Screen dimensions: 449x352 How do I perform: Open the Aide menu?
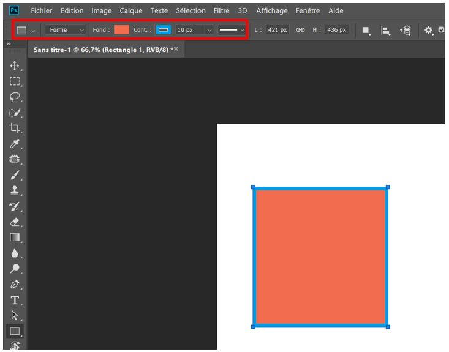click(336, 11)
